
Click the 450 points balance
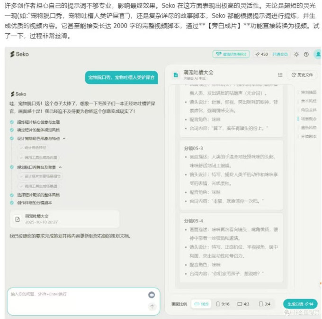pos(261,54)
